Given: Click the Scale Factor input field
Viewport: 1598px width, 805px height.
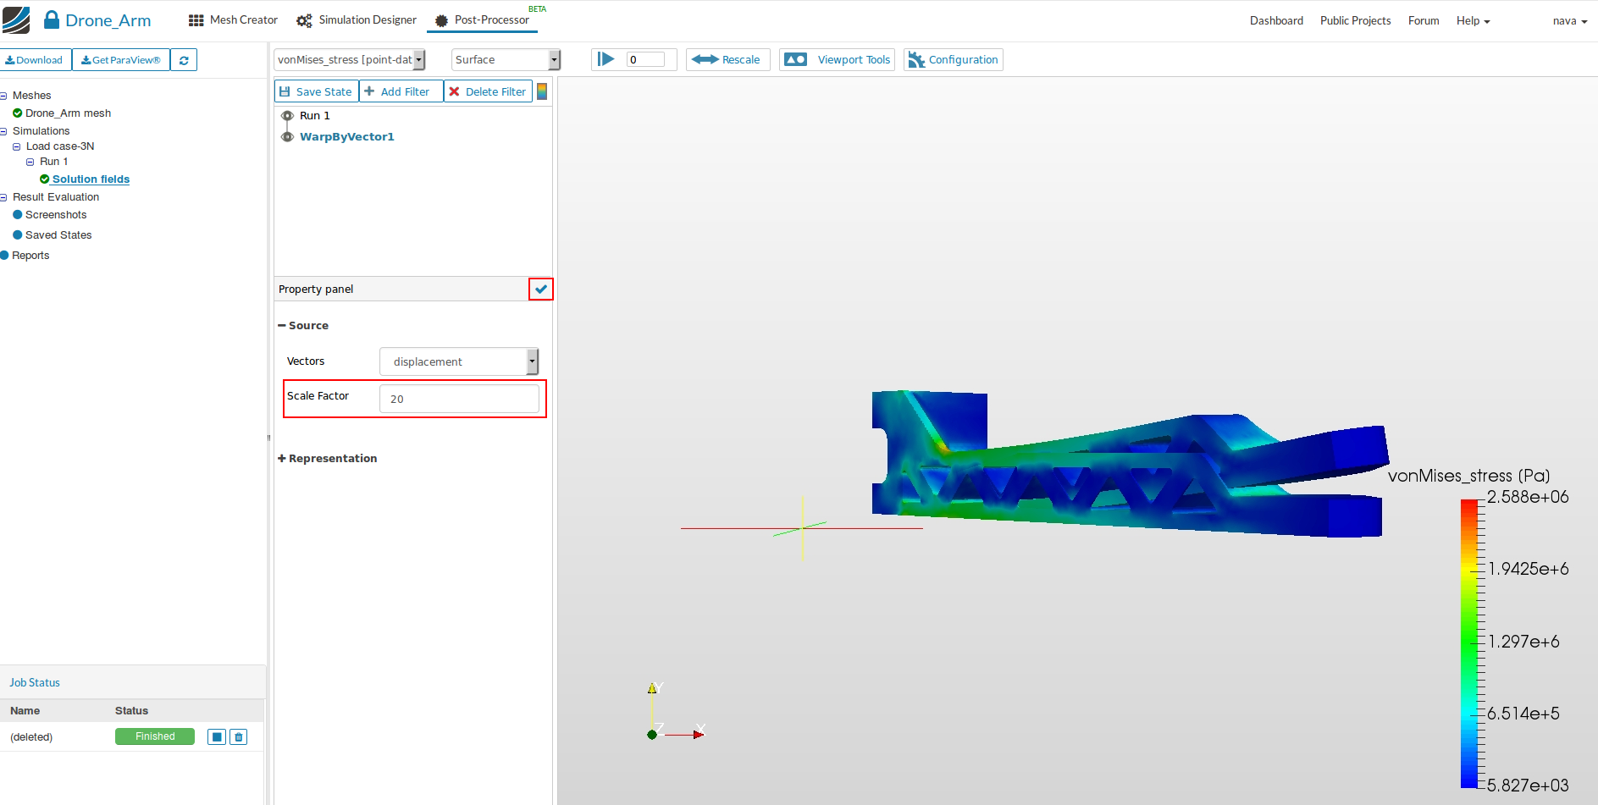Looking at the screenshot, I should (x=459, y=400).
